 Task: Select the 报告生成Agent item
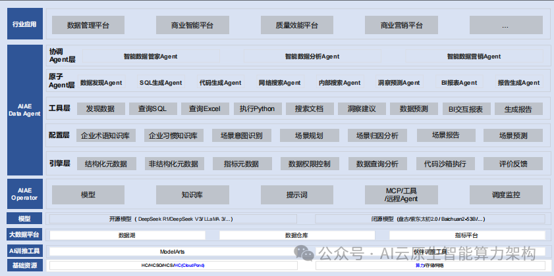[518, 83]
